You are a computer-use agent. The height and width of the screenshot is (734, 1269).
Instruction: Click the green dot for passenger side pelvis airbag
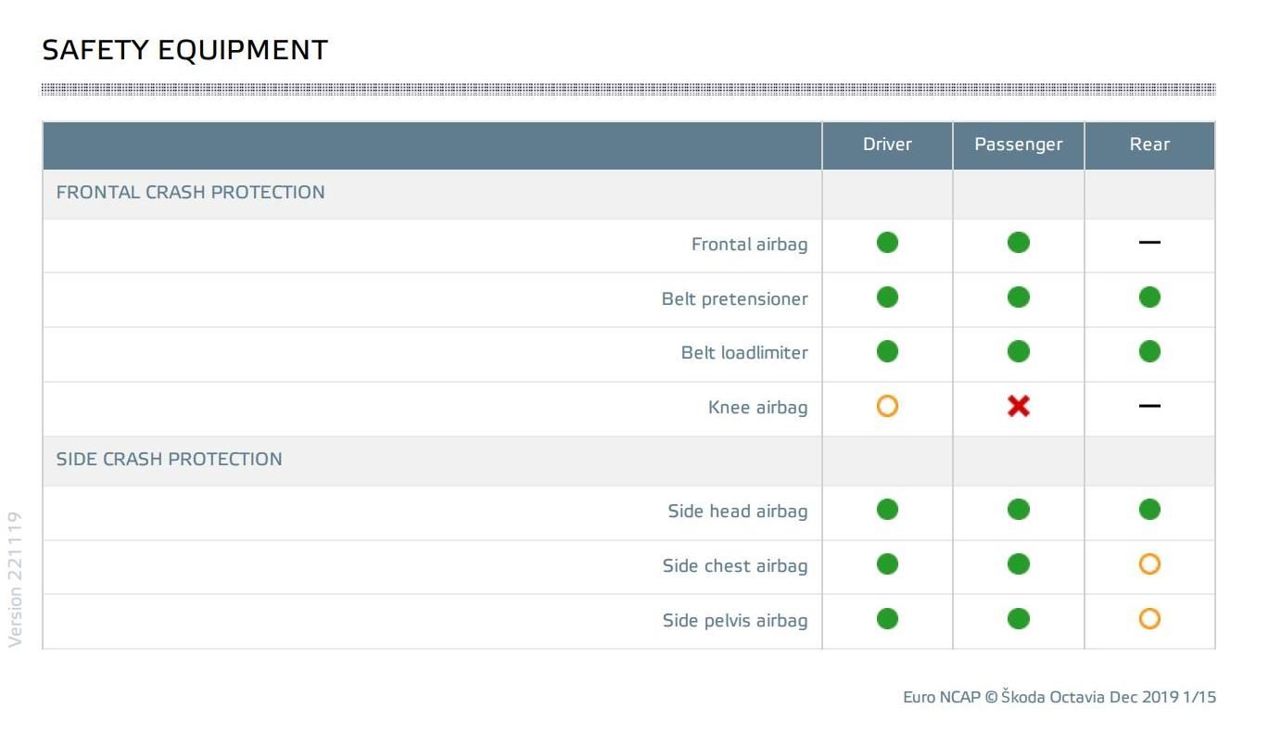click(1018, 619)
